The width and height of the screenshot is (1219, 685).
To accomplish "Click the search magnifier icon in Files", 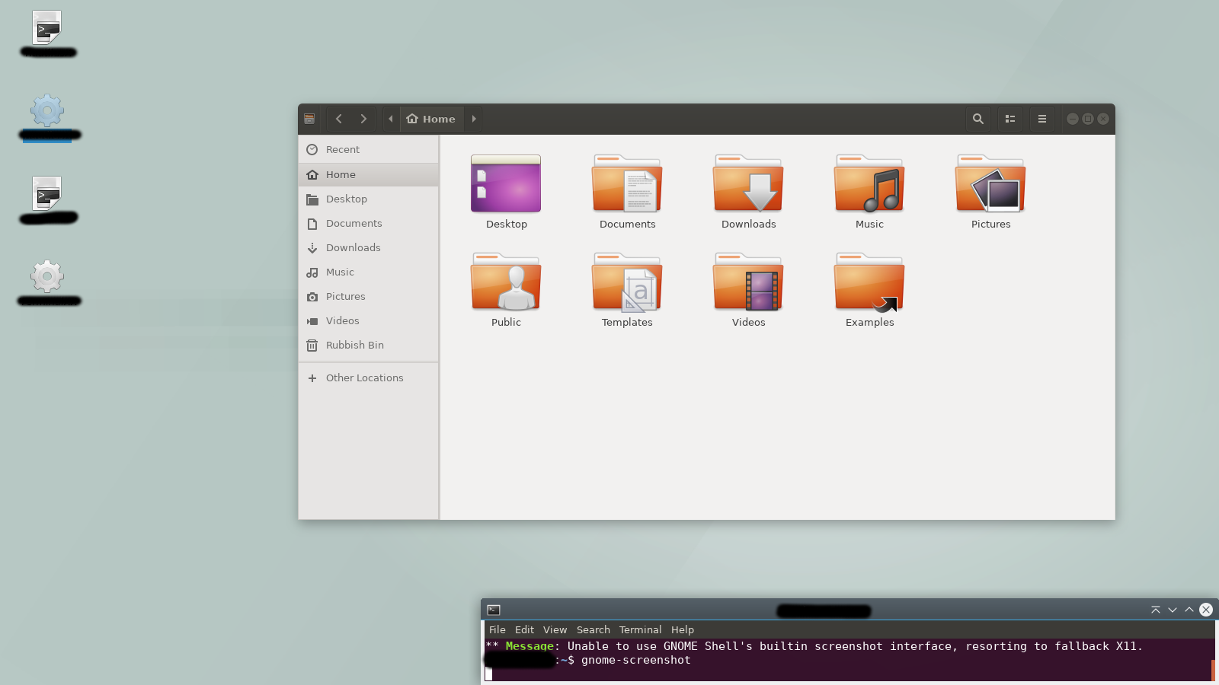I will 978,119.
